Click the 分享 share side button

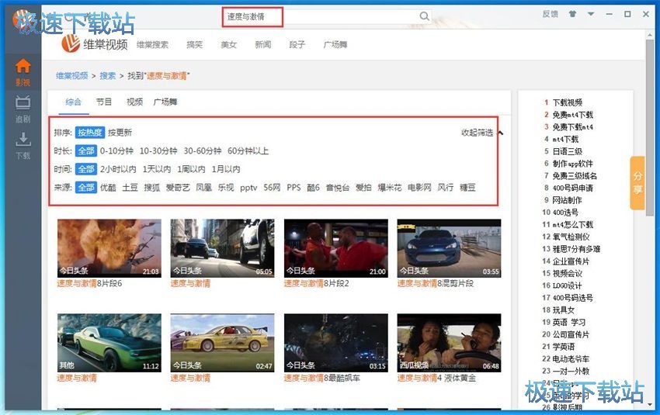(637, 183)
